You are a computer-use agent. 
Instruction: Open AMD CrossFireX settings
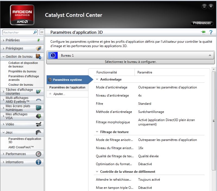click(x=21, y=147)
